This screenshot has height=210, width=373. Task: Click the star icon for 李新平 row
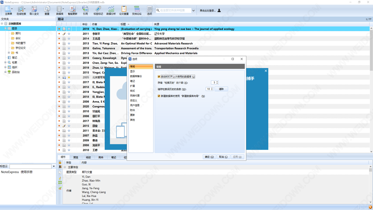click(69, 34)
